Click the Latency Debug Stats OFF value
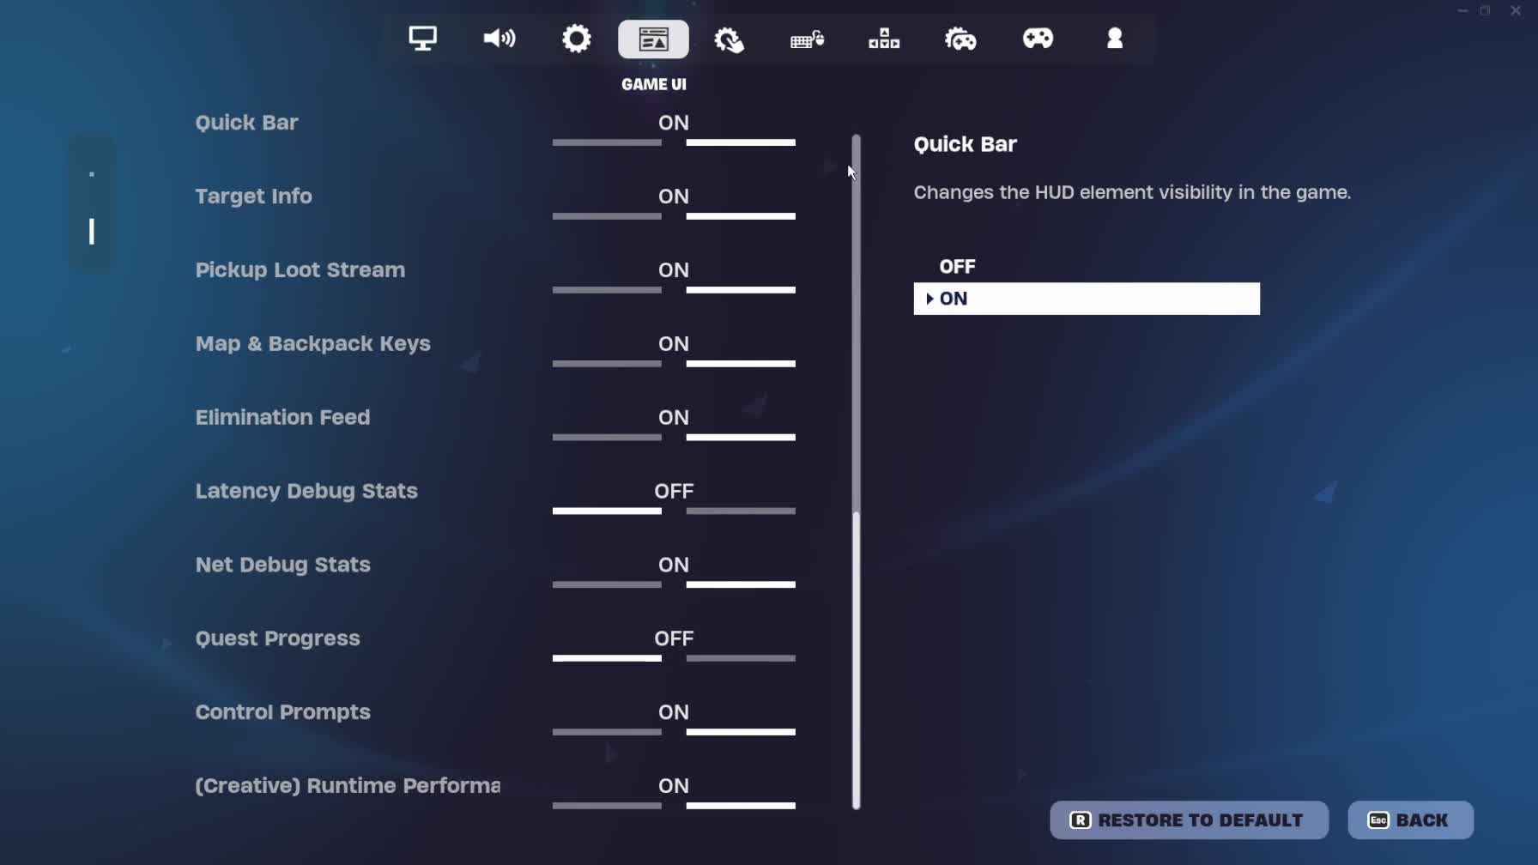Screen dimensions: 1538x865 674,491
